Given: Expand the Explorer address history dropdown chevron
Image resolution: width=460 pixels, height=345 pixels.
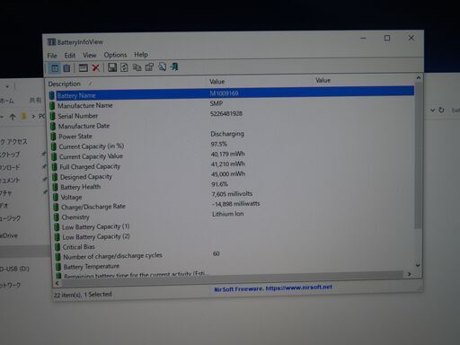Looking at the screenshot, I should click(432, 111).
